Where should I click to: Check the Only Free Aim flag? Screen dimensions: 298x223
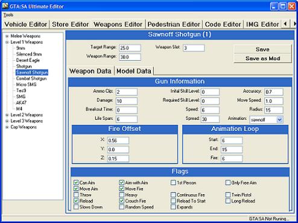click(x=228, y=183)
